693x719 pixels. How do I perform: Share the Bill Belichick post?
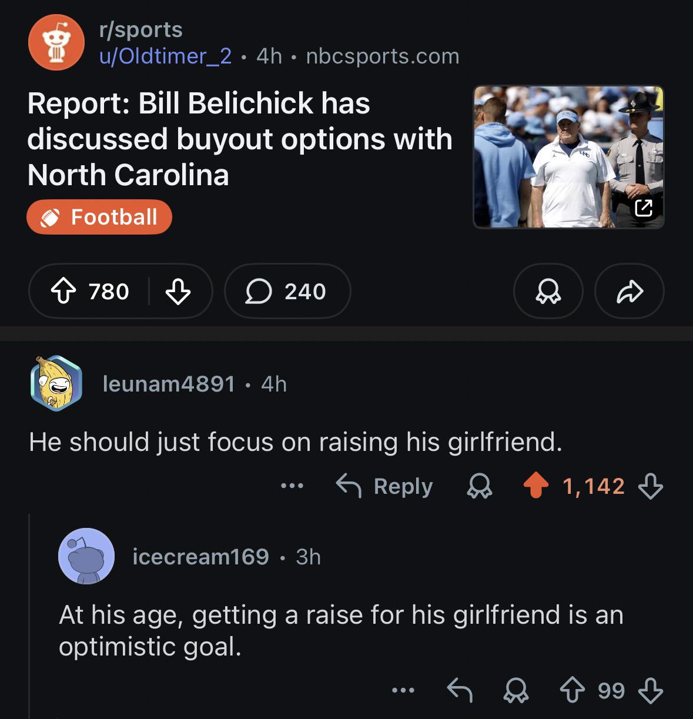pyautogui.click(x=630, y=291)
